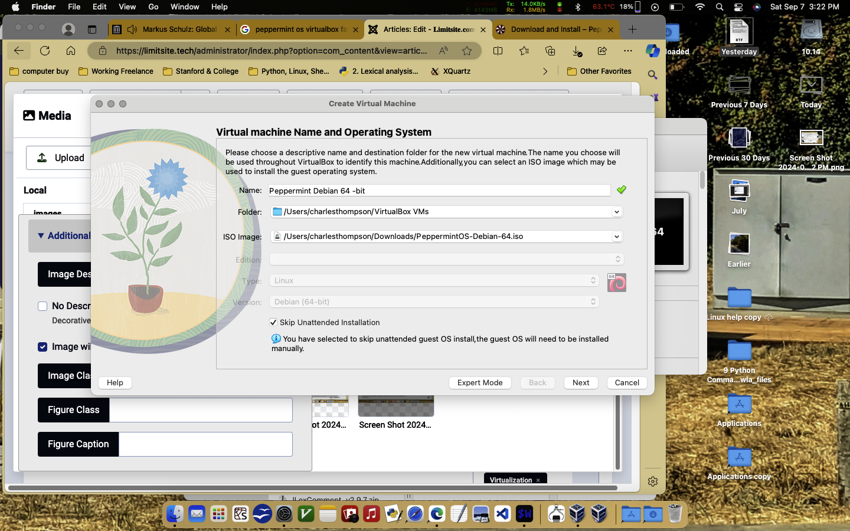Switch to Expert Mode

click(480, 382)
